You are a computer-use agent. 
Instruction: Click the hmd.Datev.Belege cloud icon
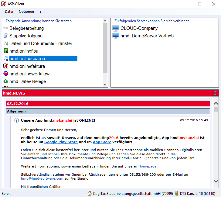6,81
